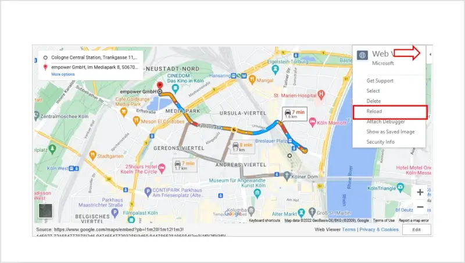The width and height of the screenshot is (465, 263).
Task: Click the red empower GmbH destination pin
Action: (x=160, y=85)
